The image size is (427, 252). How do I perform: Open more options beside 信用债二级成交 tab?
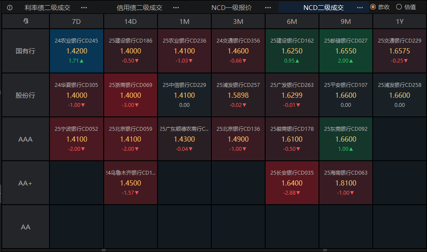pos(176,8)
